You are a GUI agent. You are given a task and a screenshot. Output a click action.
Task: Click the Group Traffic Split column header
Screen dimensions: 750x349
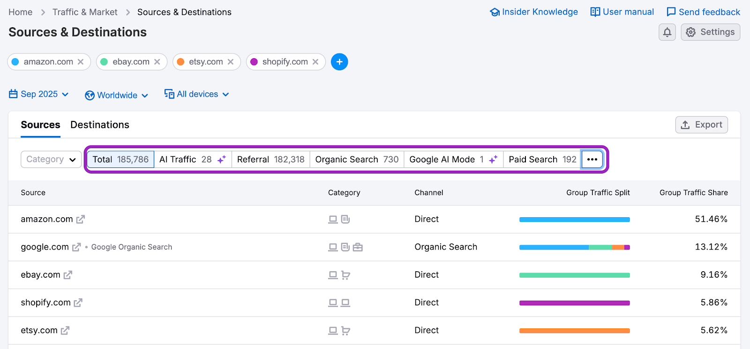[x=598, y=193]
